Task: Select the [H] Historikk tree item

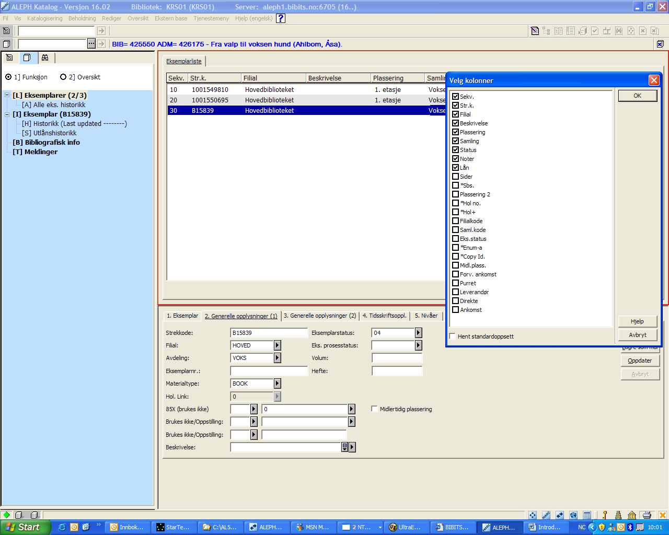Action: [74, 124]
